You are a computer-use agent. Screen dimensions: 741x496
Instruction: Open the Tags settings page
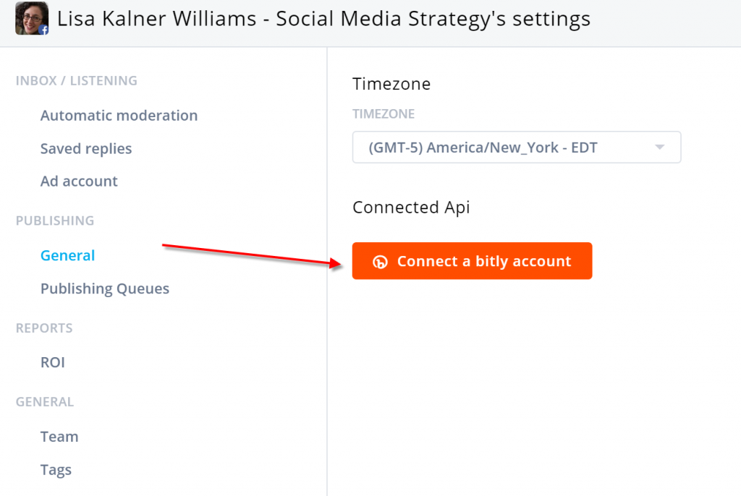pos(56,470)
